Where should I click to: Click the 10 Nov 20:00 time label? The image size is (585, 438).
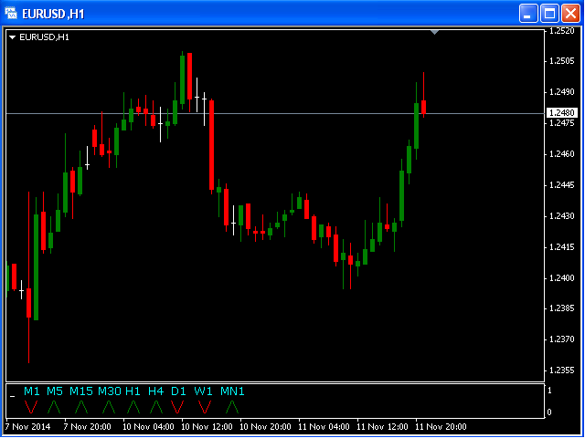[x=266, y=426]
